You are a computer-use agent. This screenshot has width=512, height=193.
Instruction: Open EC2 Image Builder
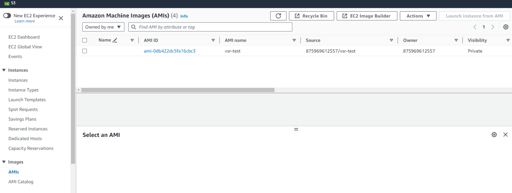coord(367,16)
